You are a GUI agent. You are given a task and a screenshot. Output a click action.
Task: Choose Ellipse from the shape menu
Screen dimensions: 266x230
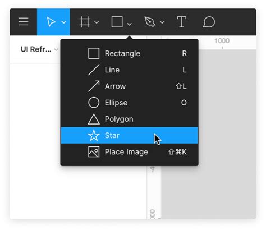tap(129, 103)
